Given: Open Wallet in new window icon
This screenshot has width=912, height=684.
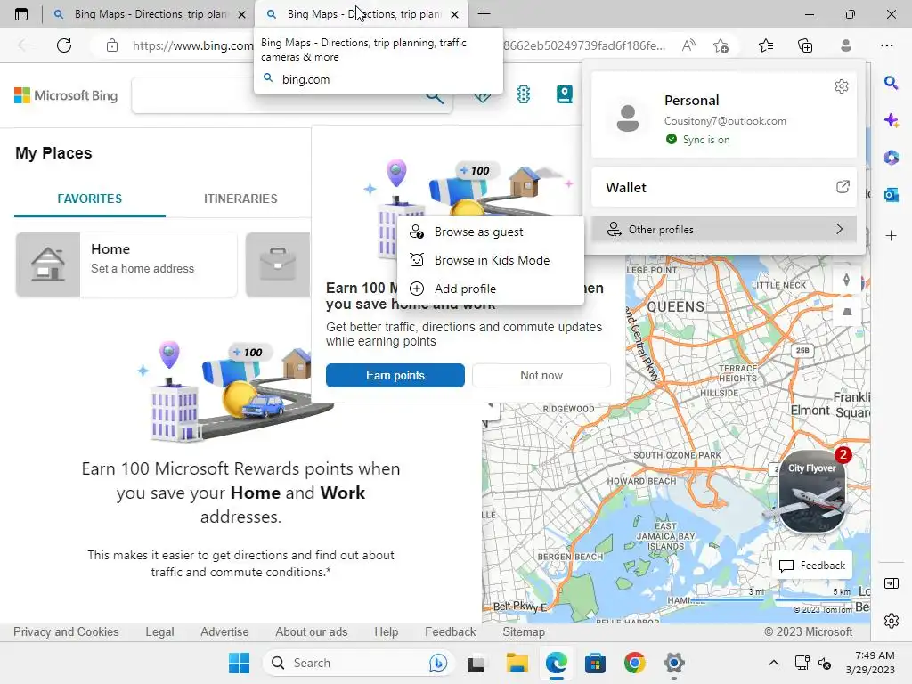Looking at the screenshot, I should click(x=843, y=187).
